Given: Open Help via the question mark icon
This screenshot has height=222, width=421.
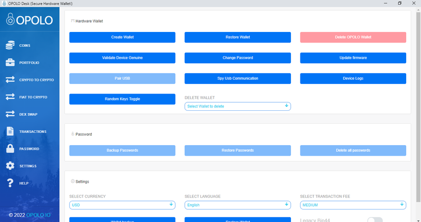Looking at the screenshot, I should [10, 183].
